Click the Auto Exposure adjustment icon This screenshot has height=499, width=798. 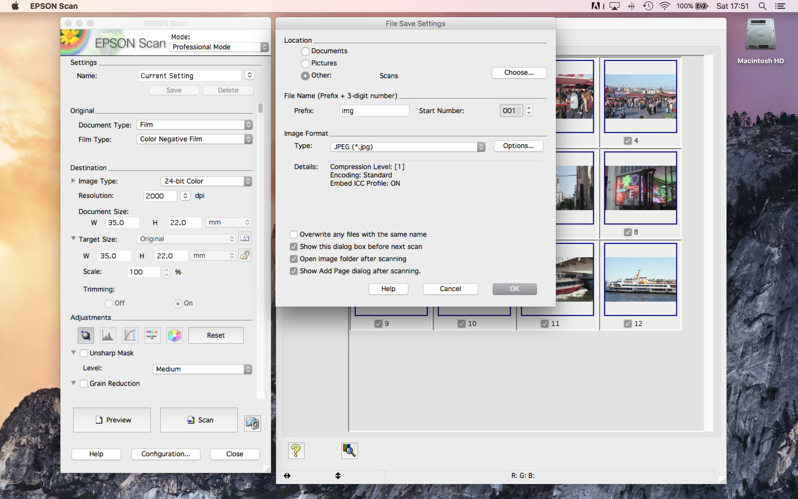point(86,335)
